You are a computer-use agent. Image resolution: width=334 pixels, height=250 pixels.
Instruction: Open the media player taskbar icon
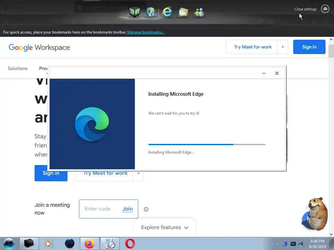tap(49, 243)
